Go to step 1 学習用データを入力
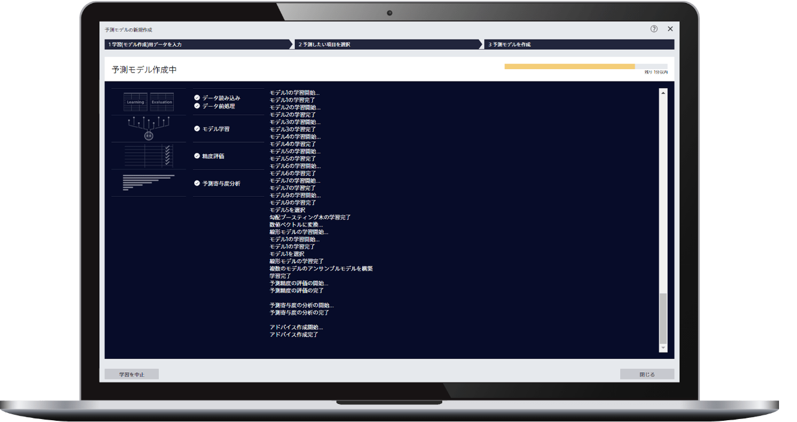 tap(198, 44)
